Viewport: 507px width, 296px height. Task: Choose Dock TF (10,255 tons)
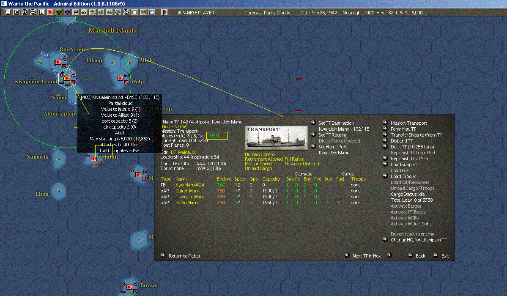[412, 147]
